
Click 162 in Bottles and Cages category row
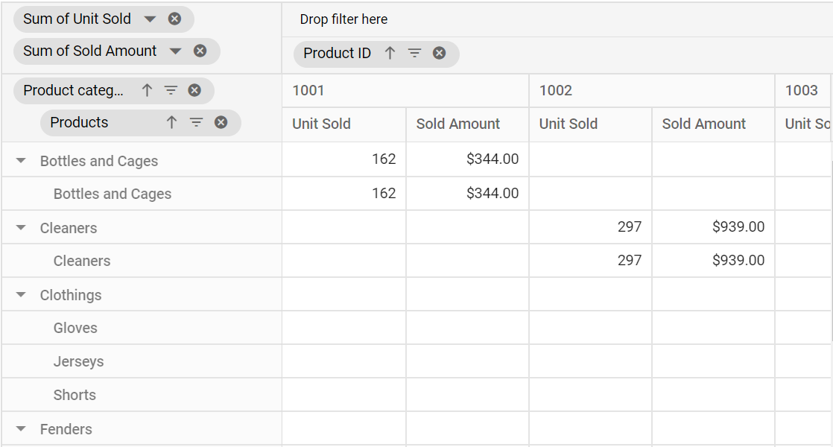pyautogui.click(x=384, y=159)
